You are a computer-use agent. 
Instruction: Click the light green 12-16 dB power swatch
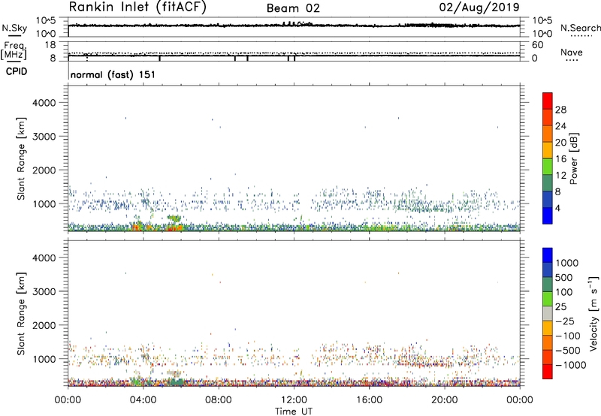[548, 167]
